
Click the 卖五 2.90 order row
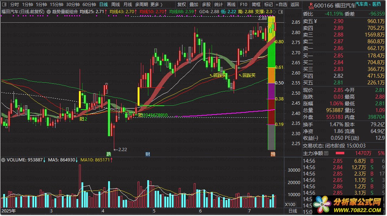pos(344,21)
